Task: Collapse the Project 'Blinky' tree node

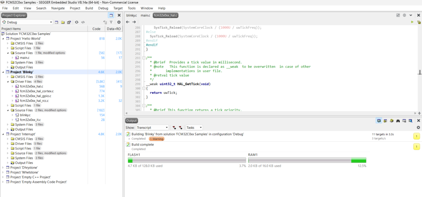Action: pos(3,72)
